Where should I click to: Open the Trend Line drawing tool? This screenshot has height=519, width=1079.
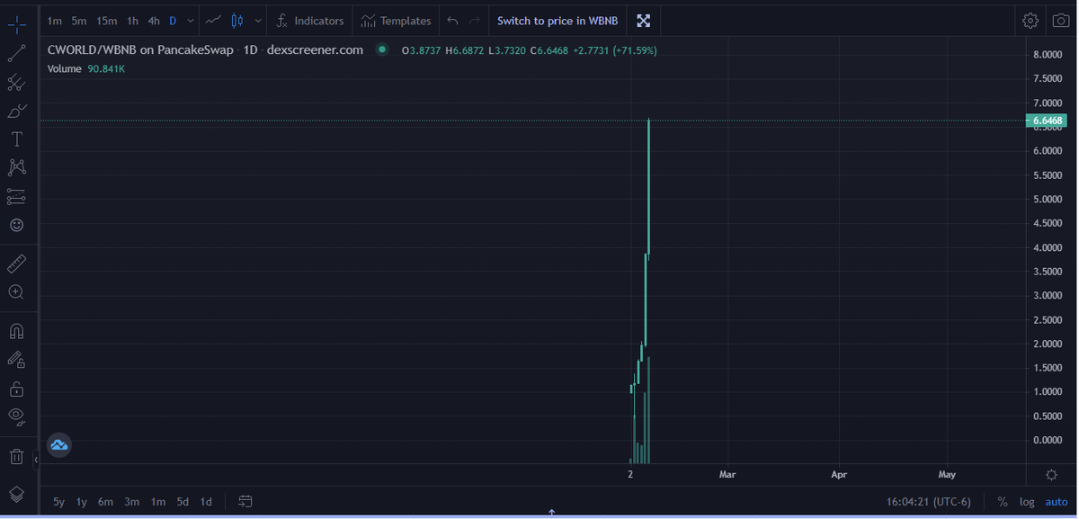16,54
